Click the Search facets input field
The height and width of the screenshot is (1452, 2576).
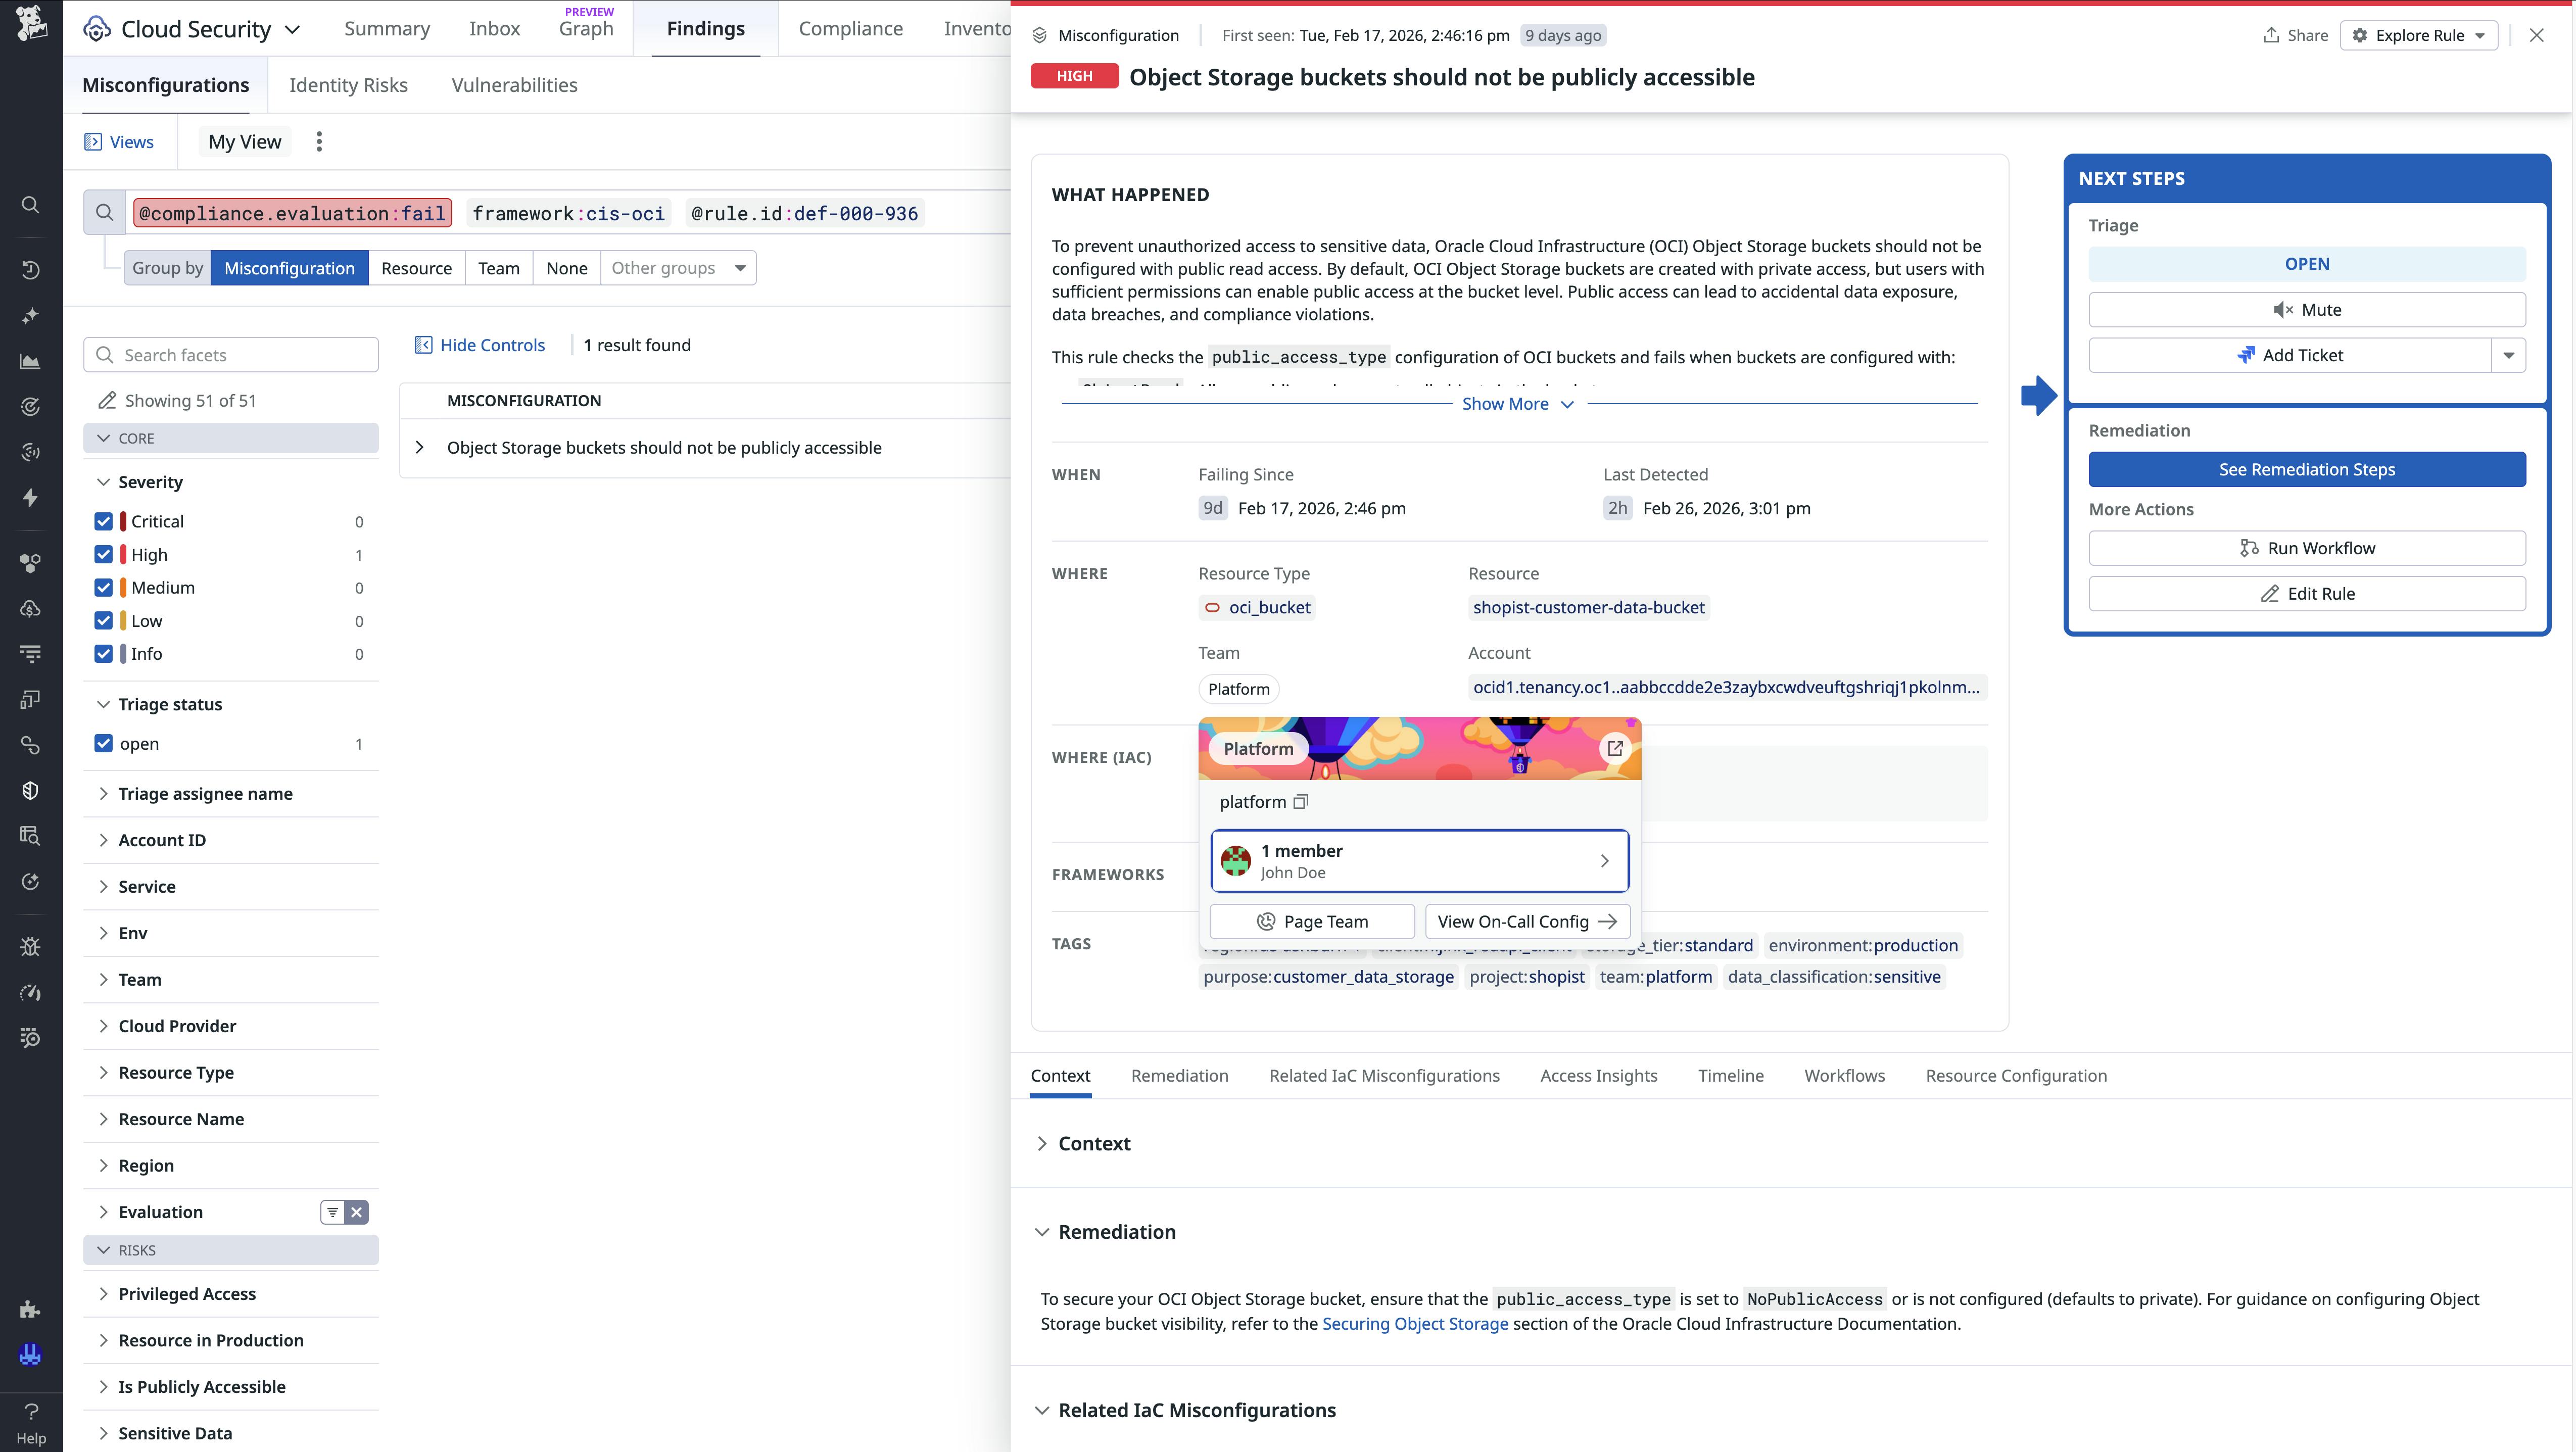click(x=230, y=354)
